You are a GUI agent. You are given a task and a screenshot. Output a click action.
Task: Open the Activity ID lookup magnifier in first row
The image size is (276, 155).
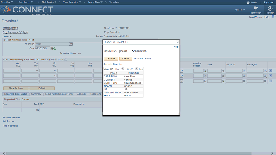point(265,71)
